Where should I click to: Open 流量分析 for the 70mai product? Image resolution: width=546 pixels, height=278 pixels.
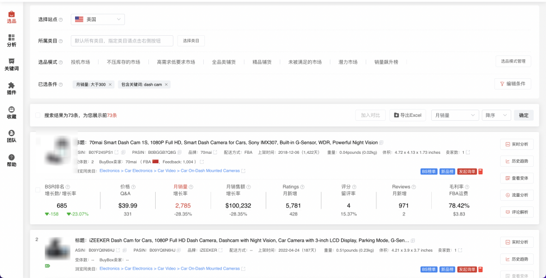(x=517, y=195)
